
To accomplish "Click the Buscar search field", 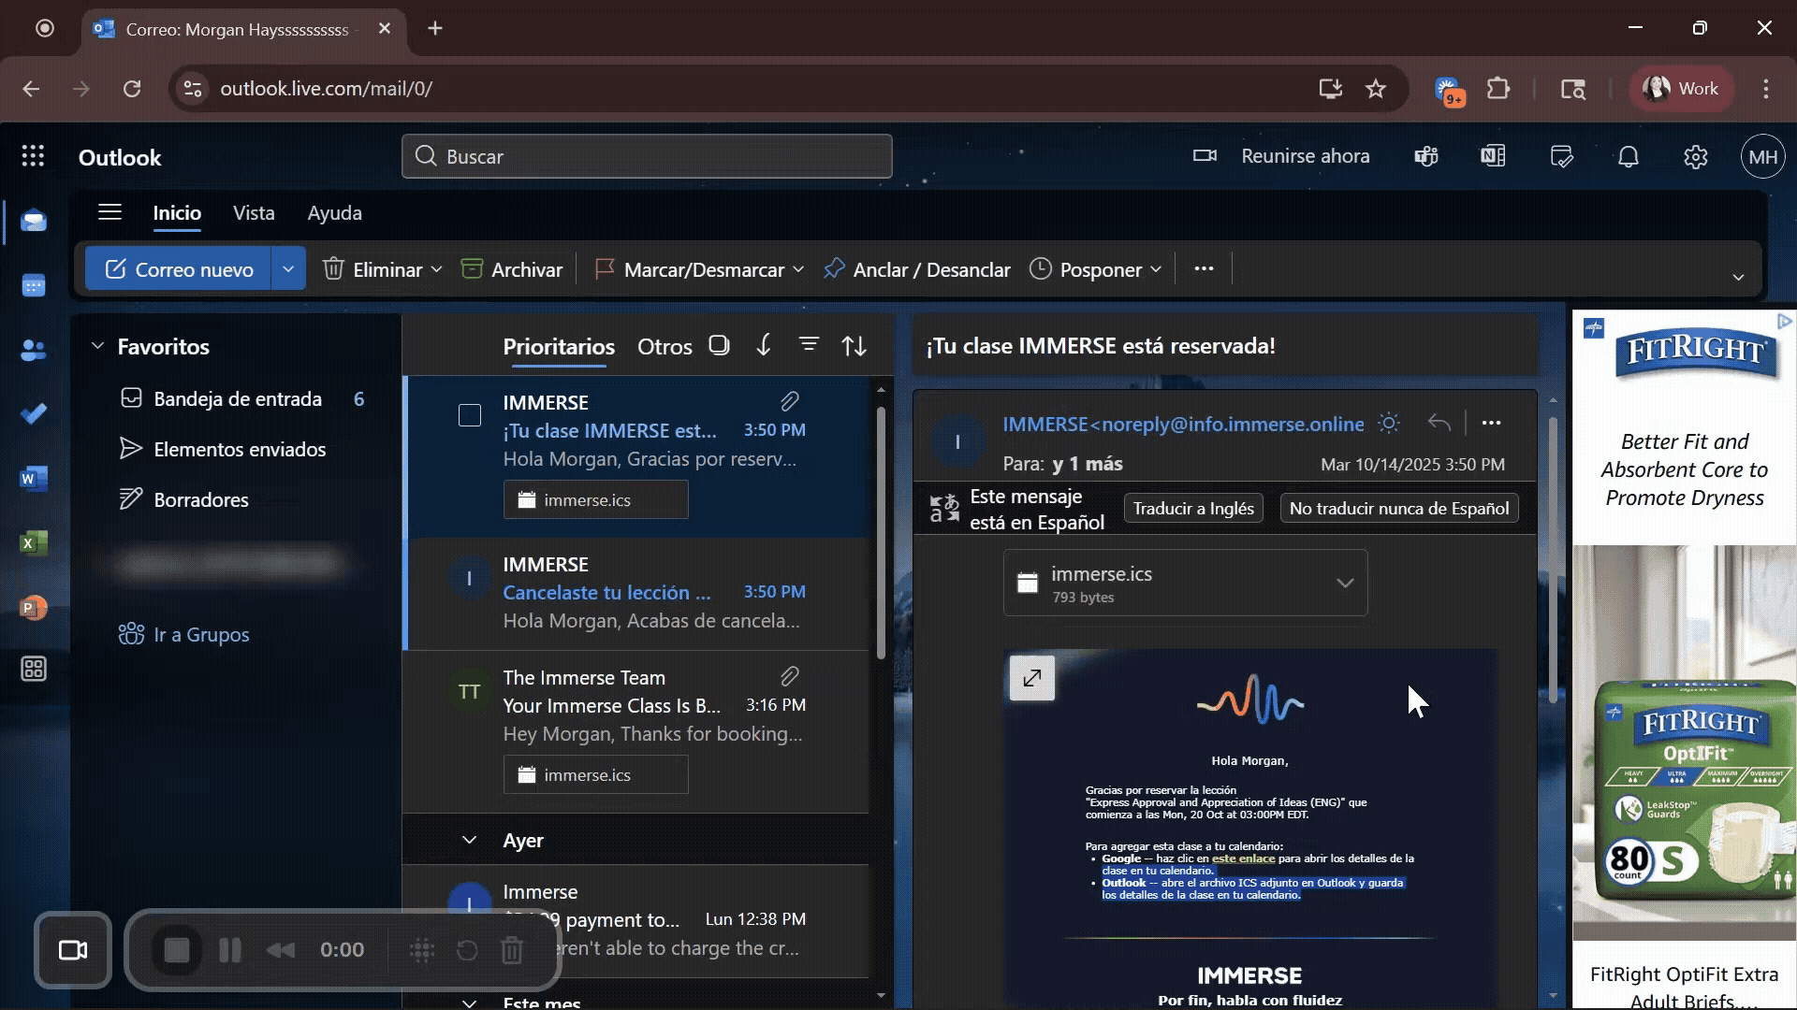I will [x=646, y=156].
